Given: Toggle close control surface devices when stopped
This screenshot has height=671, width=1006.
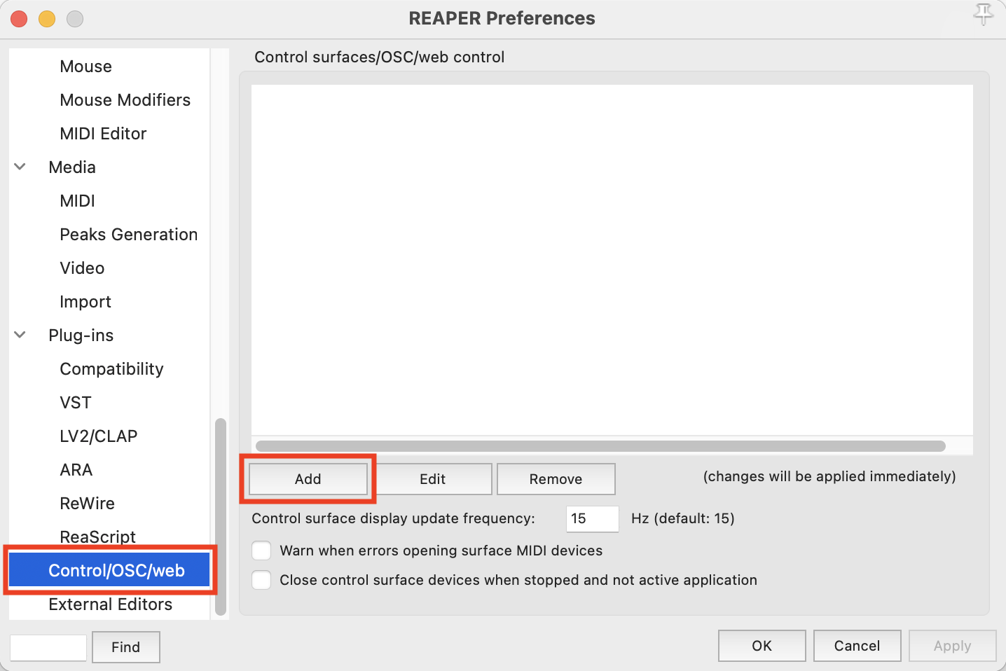Looking at the screenshot, I should click(261, 580).
